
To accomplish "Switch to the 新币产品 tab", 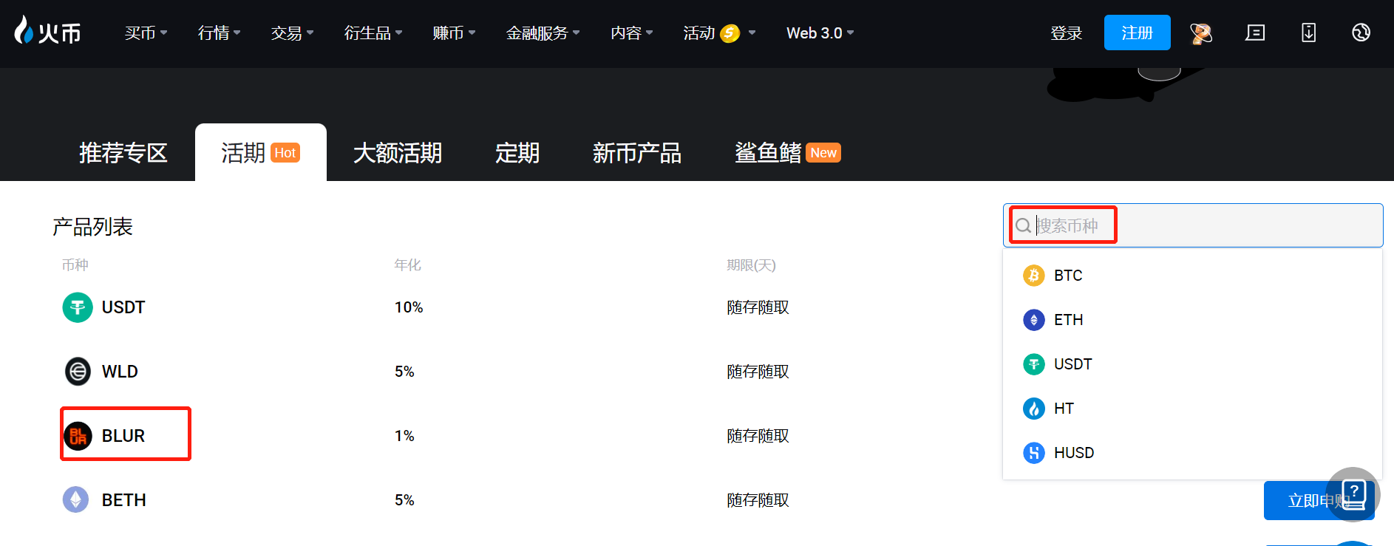I will (637, 153).
